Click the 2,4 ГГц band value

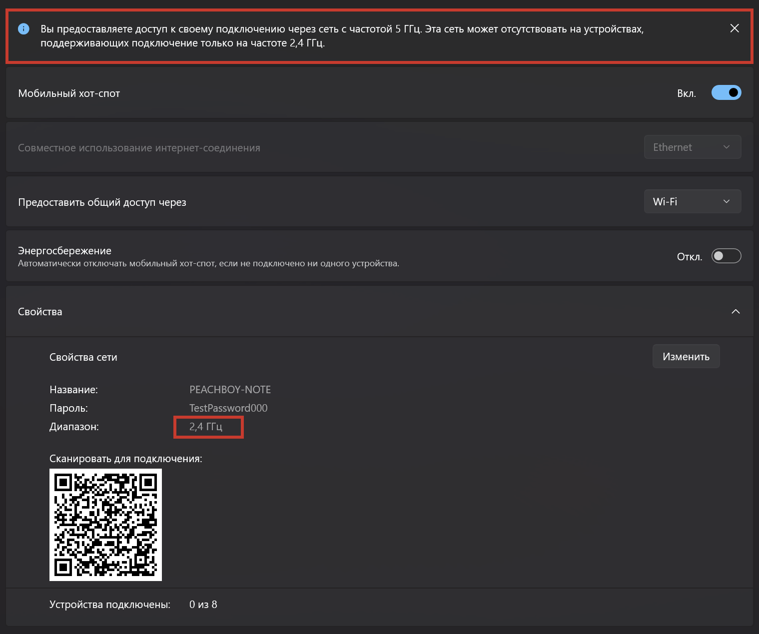click(x=206, y=427)
